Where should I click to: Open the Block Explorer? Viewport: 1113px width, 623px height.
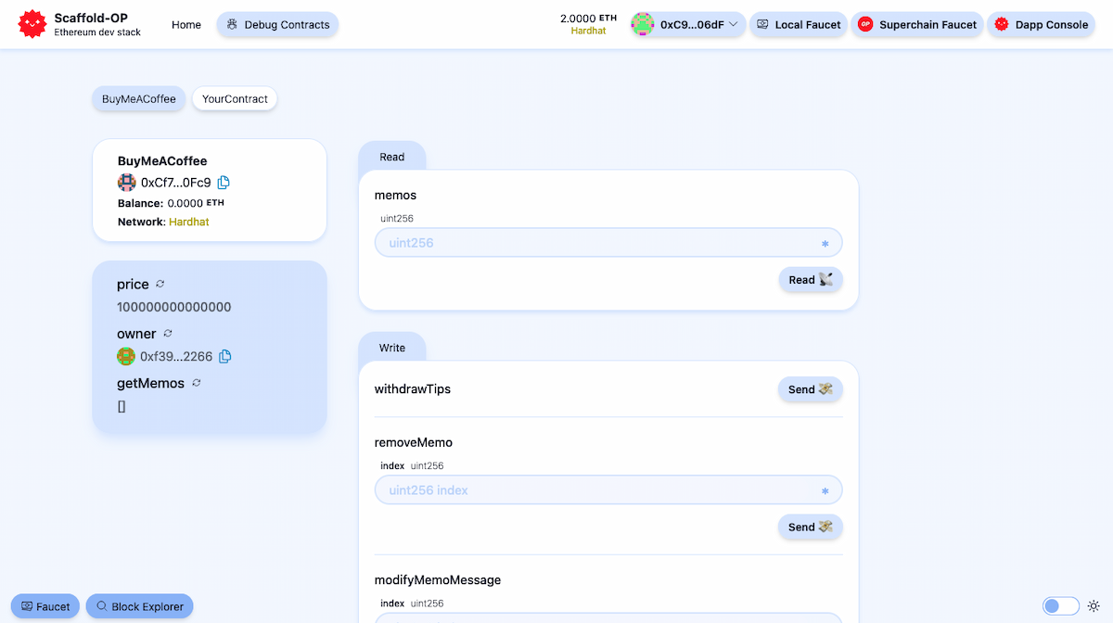(139, 605)
